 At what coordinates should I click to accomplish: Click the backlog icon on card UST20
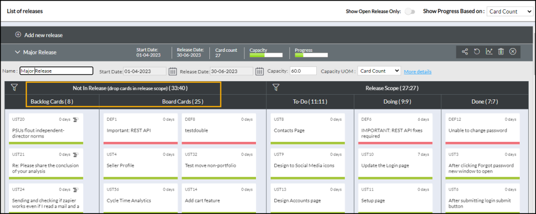coord(76,120)
